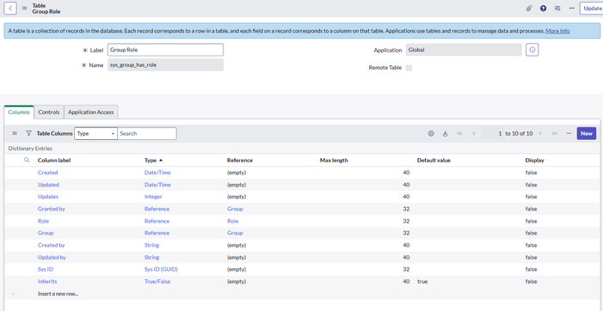Click the list activity stream icon

(x=445, y=133)
